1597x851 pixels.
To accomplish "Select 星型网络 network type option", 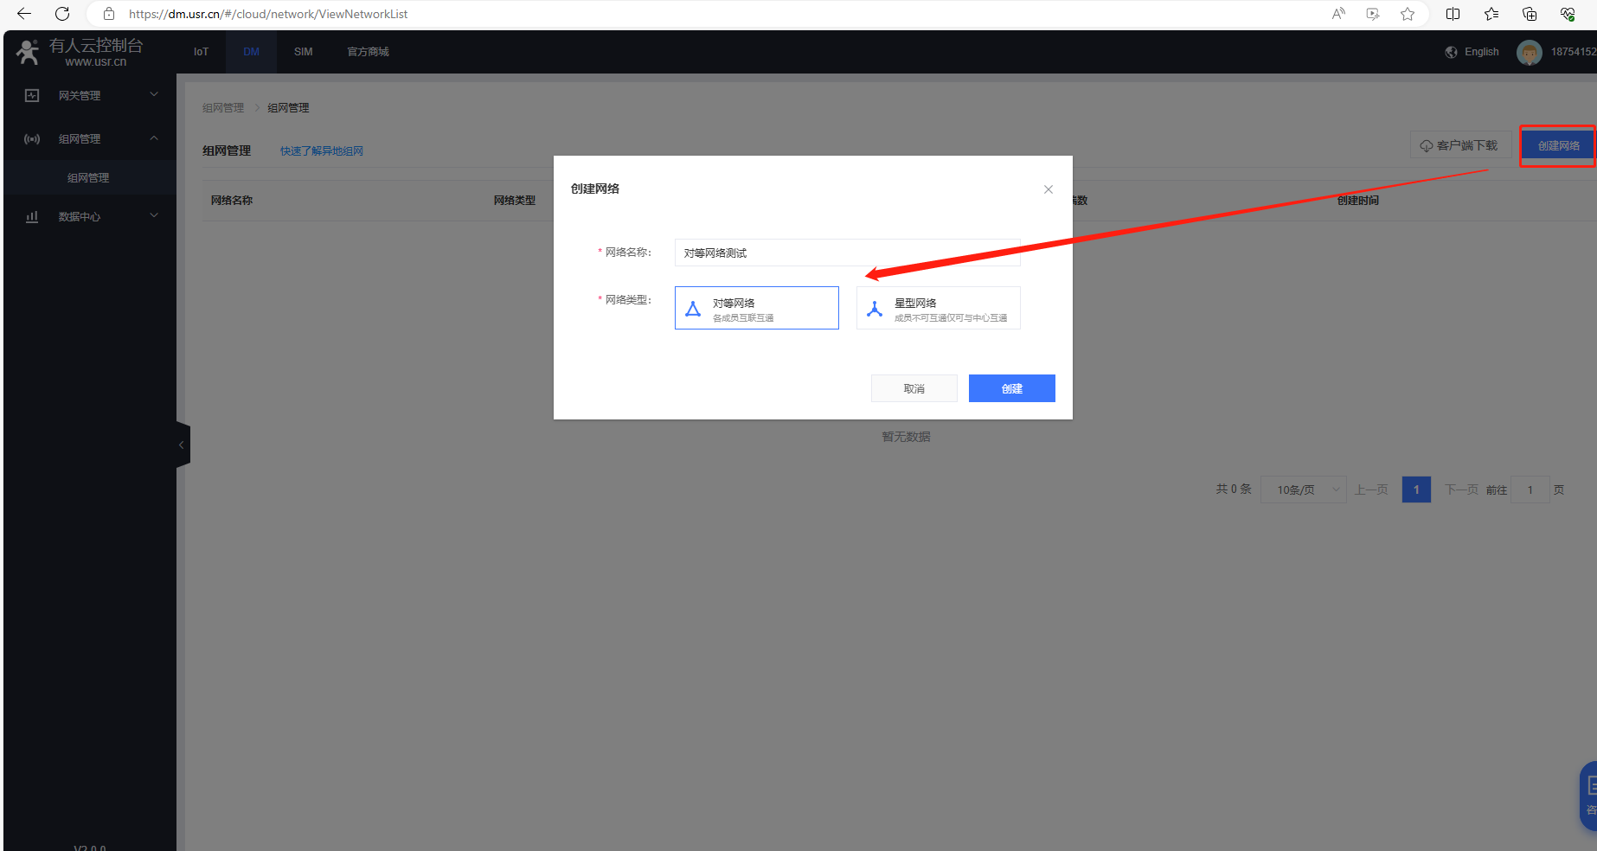I will 938,309.
